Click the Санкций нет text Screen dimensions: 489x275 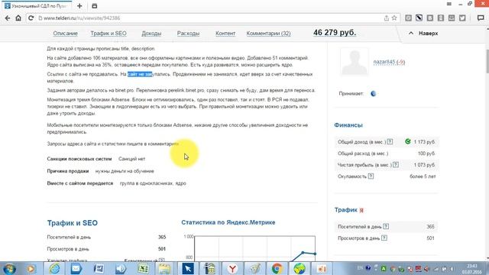131,159
